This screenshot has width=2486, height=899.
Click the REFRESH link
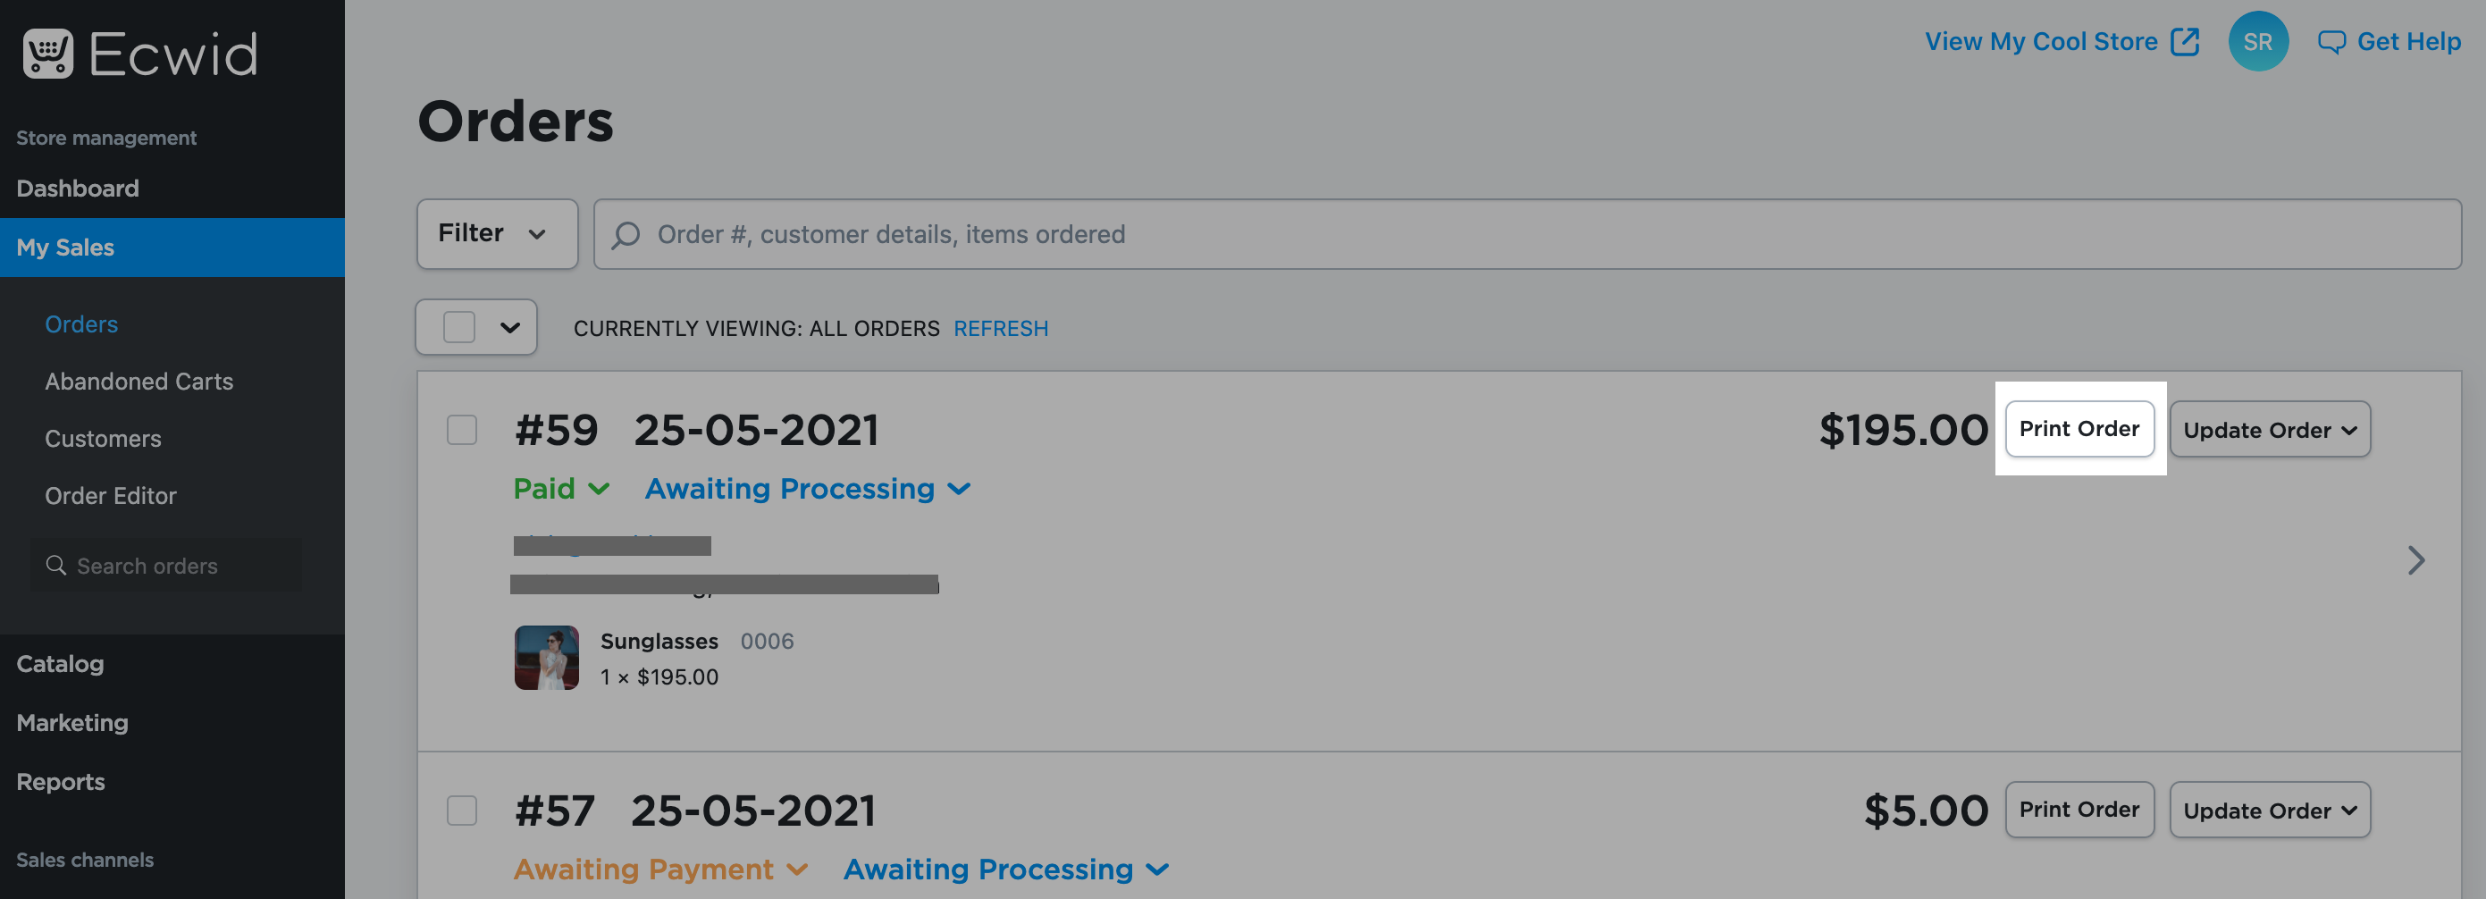click(x=1000, y=328)
